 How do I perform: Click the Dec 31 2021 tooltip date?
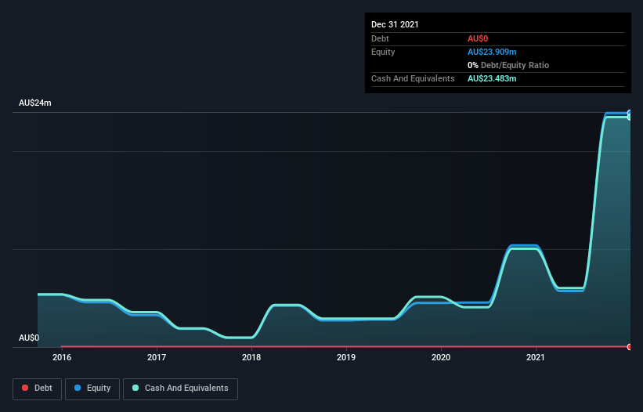pyautogui.click(x=395, y=24)
